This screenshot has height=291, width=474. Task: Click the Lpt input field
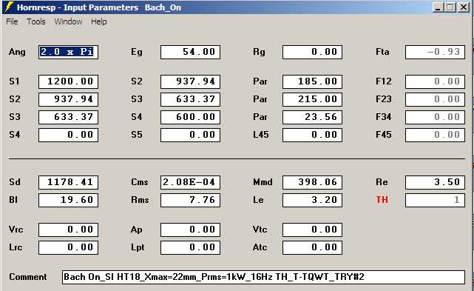tap(191, 248)
